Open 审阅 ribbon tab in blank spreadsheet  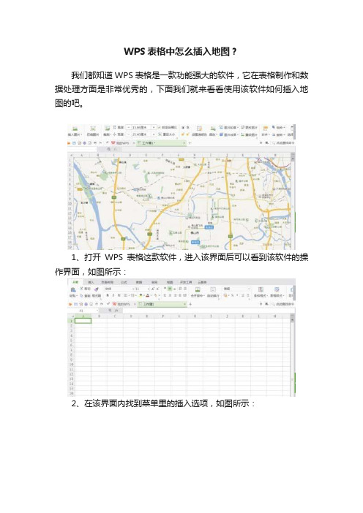154,282
